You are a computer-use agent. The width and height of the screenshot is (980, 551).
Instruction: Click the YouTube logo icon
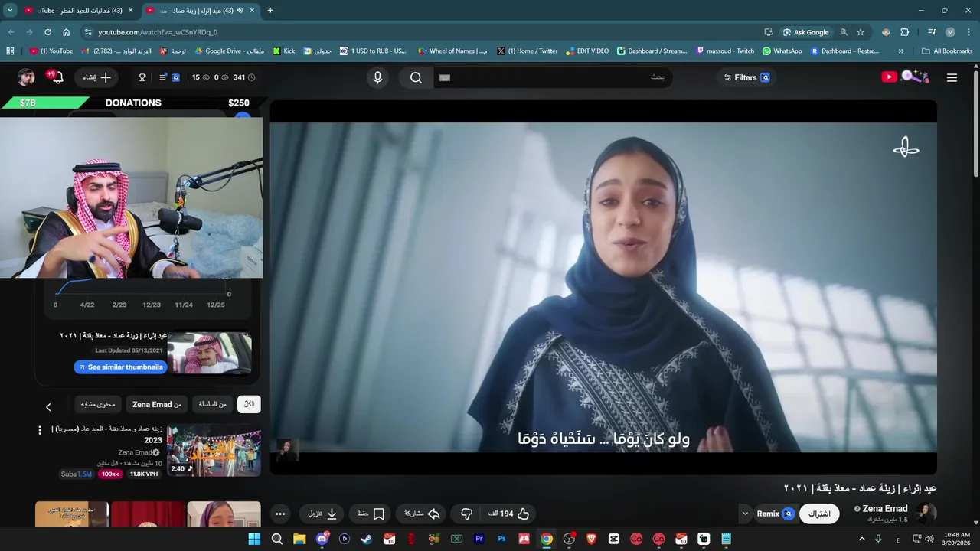pos(889,77)
